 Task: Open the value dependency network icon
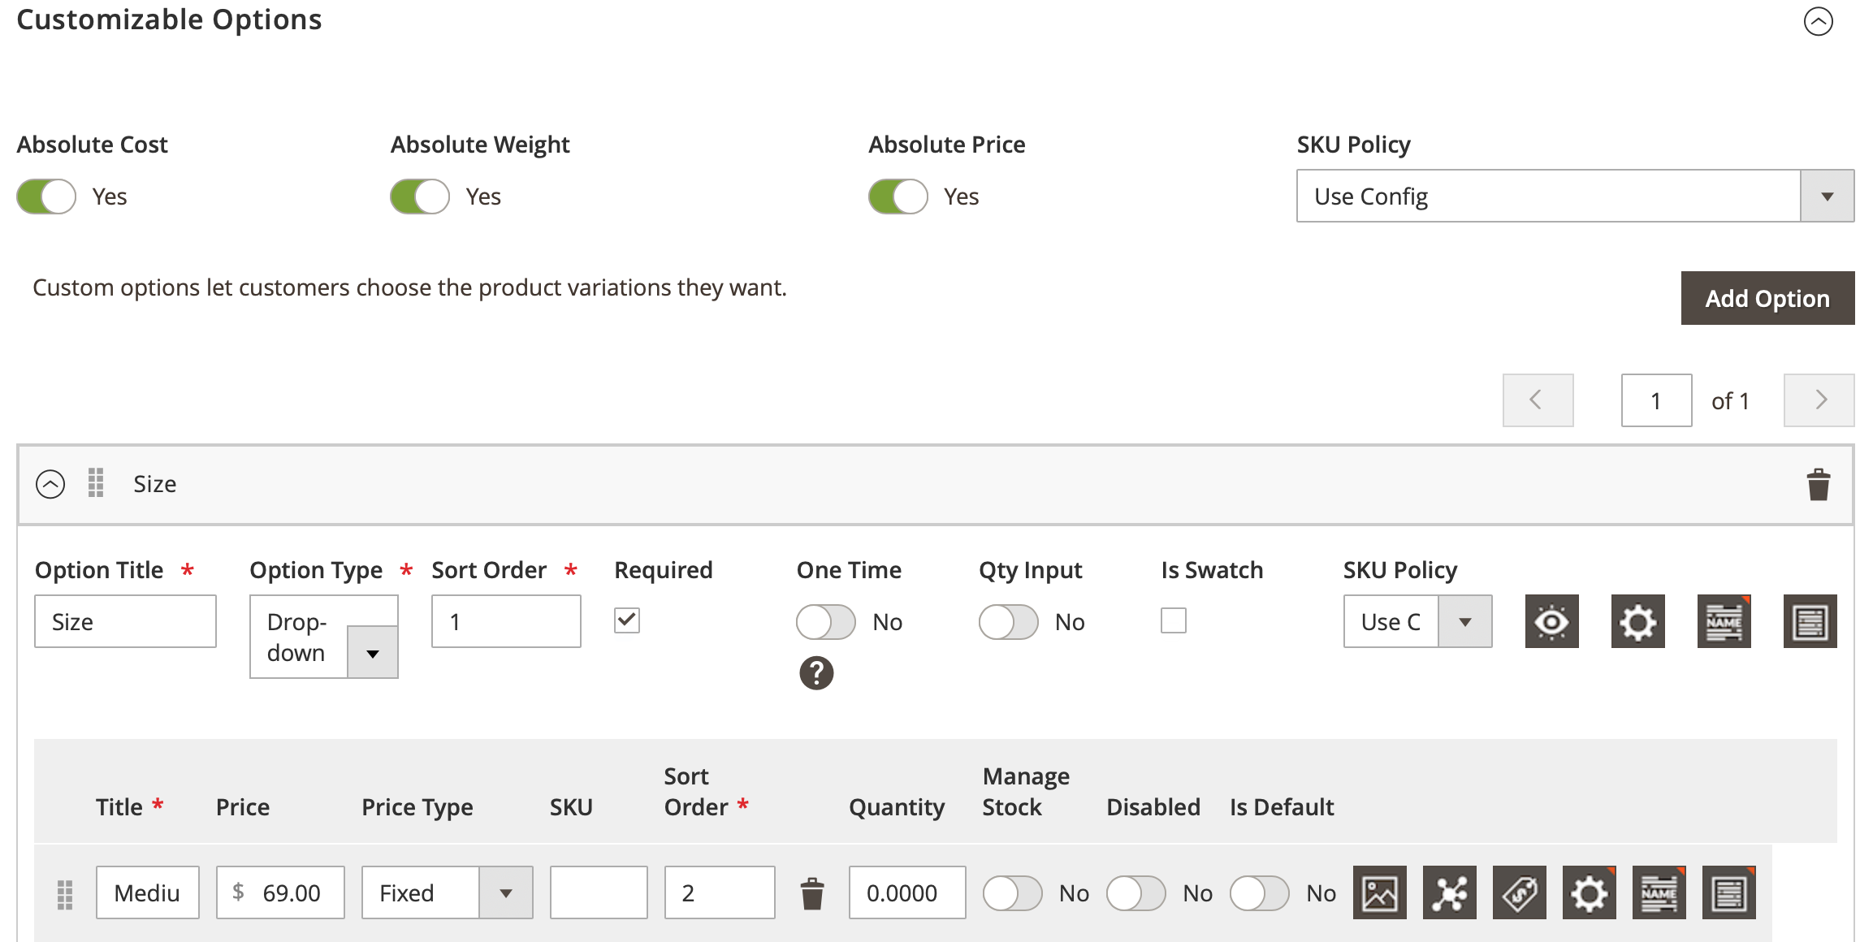pos(1449,892)
